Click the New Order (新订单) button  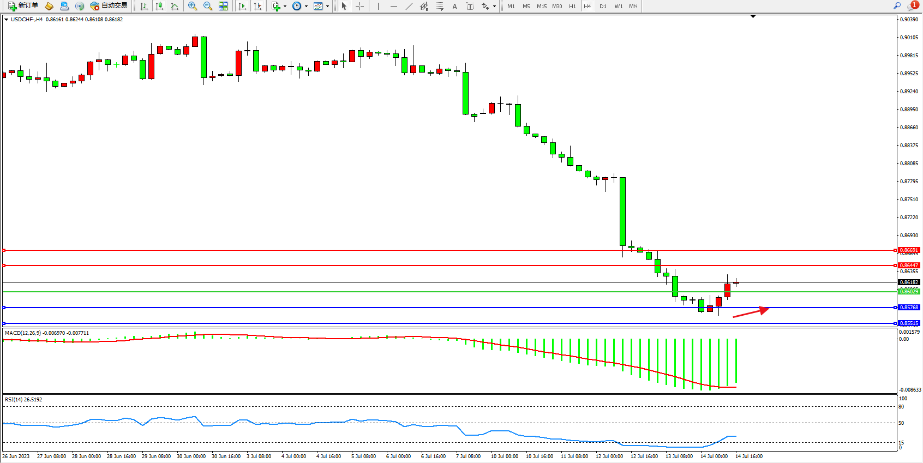23,6
